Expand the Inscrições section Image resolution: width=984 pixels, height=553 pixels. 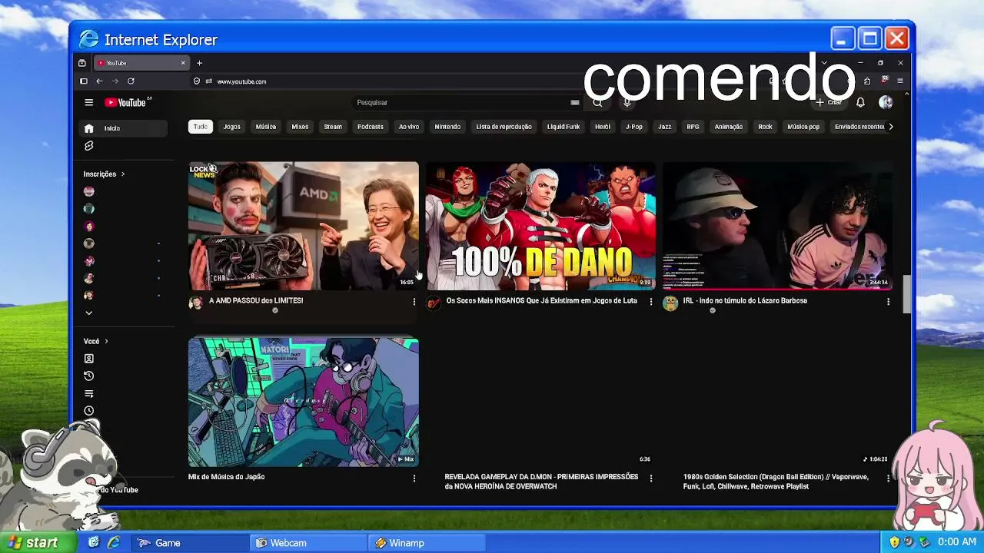click(104, 174)
